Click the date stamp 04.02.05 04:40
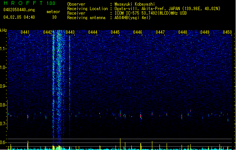Image resolution: width=236 pixels, height=150 pixels. [x=19, y=17]
